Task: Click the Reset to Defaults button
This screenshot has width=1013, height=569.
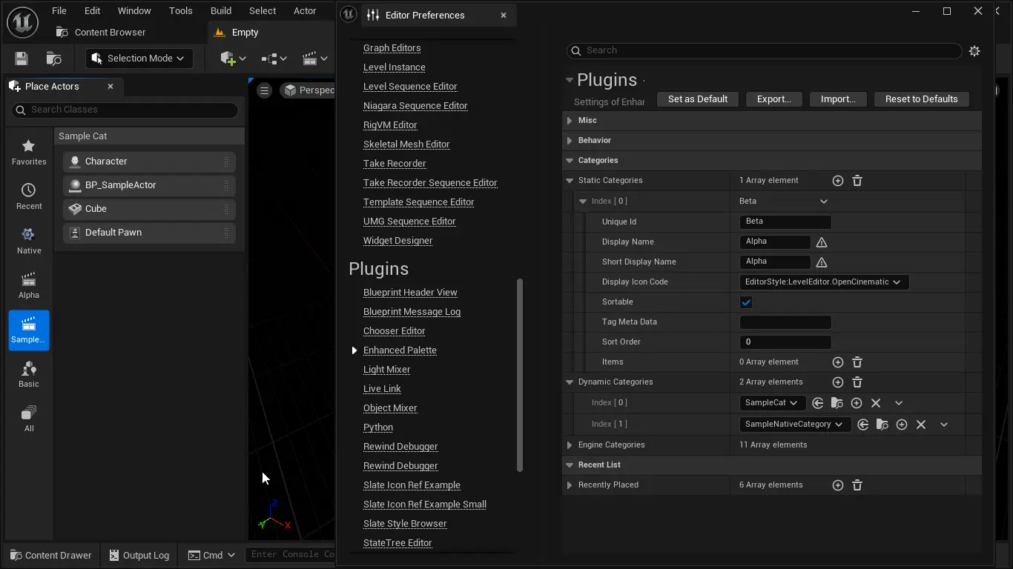Action: (921, 99)
